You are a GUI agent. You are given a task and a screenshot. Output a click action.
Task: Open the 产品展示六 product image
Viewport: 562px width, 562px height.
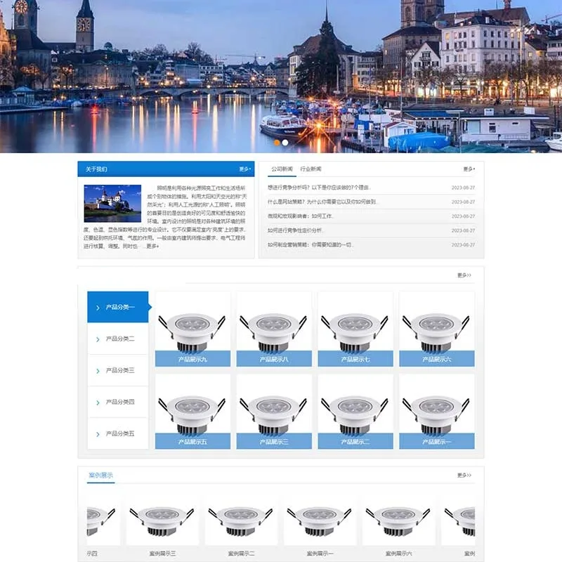(436, 329)
